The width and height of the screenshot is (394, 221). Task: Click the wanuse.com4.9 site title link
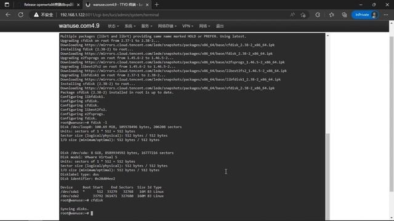(x=79, y=26)
